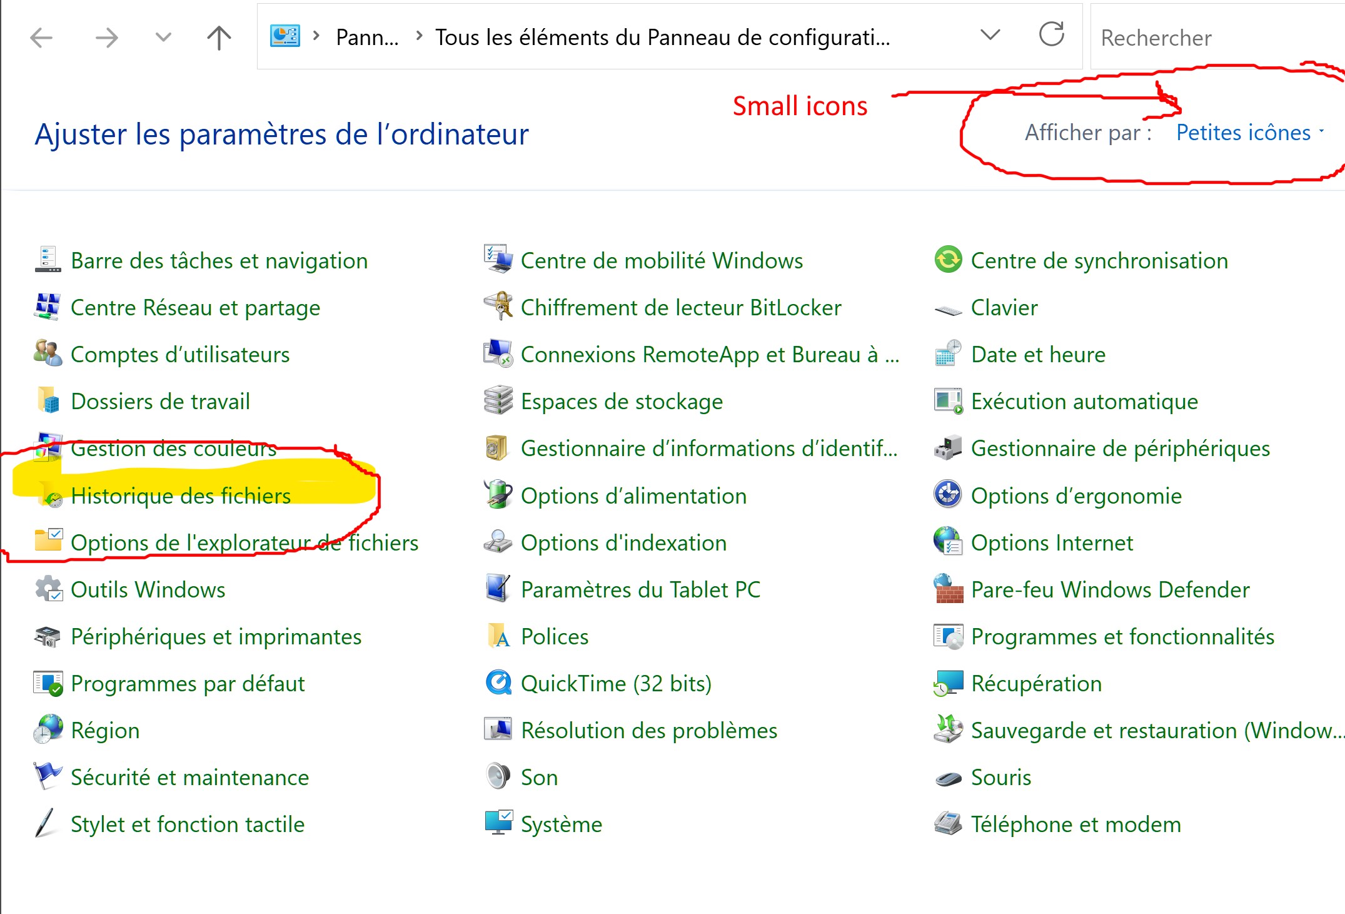This screenshot has height=914, width=1345.
Task: Click the Options d'indexation magnifier icon
Action: (x=498, y=542)
